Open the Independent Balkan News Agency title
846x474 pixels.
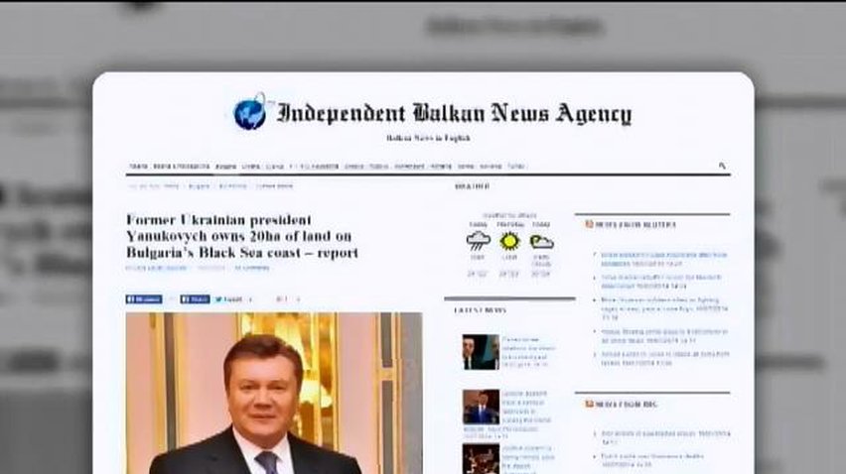point(454,114)
